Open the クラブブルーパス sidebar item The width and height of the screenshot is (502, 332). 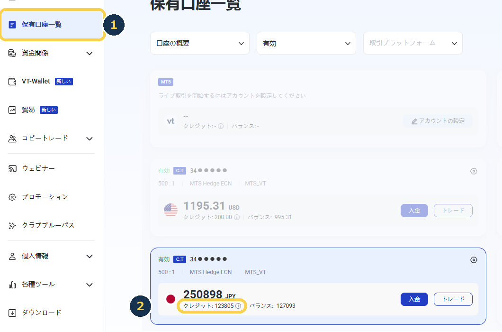pos(48,225)
